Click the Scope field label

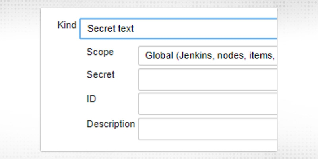point(100,52)
